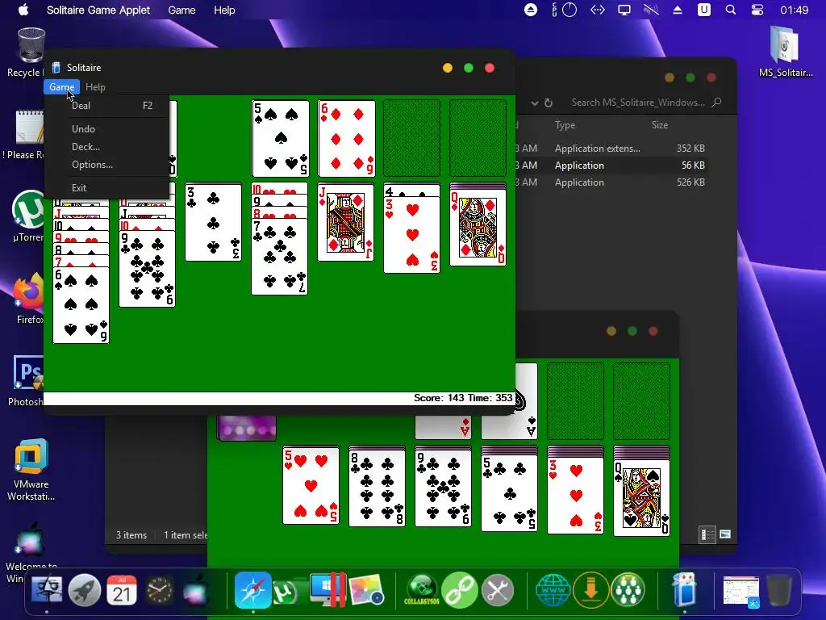Image resolution: width=826 pixels, height=620 pixels.
Task: Open the Game menu in the Solitaire window
Action: [x=61, y=87]
